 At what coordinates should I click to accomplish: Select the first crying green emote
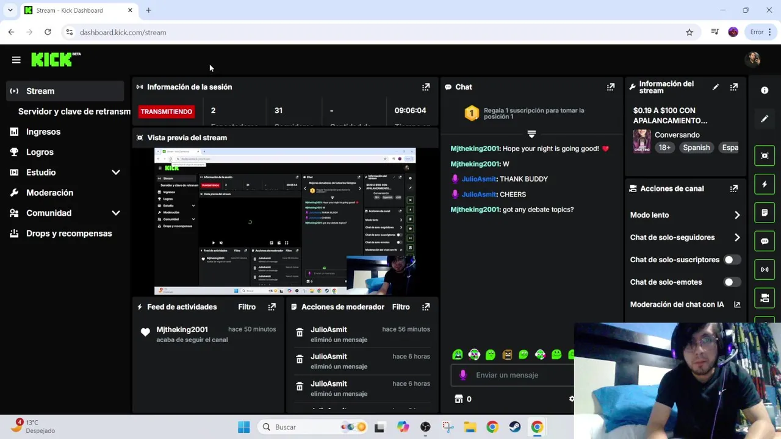[458, 354]
